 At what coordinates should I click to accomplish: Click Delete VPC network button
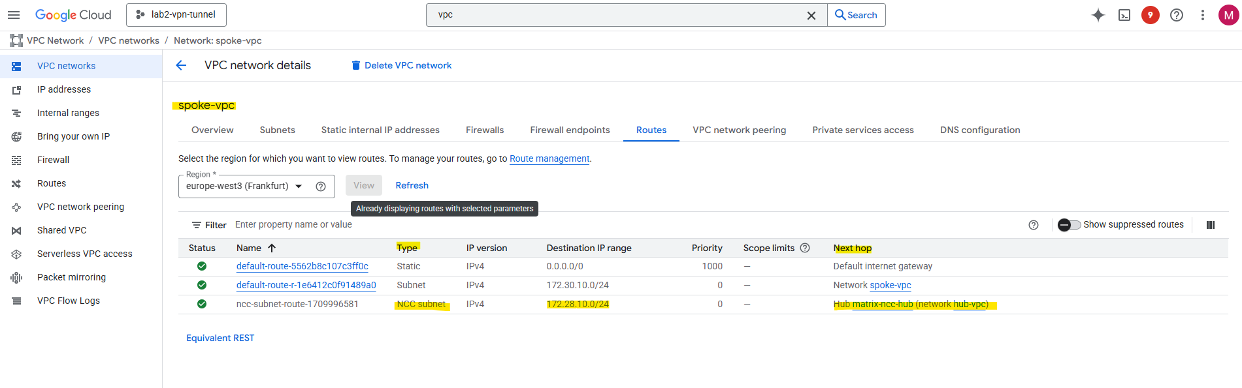pyautogui.click(x=402, y=65)
